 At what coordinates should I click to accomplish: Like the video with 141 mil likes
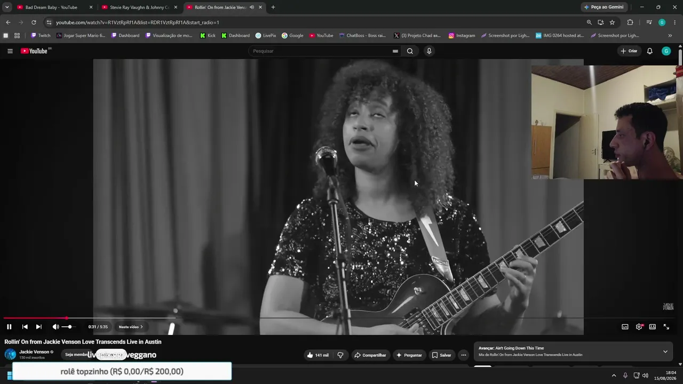coord(318,355)
